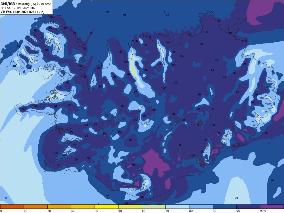This screenshot has width=284, height=213.
Task: Click the title text 'DMI/IGB : Rakastig (%) í 2 m hæð'
Action: [26, 4]
